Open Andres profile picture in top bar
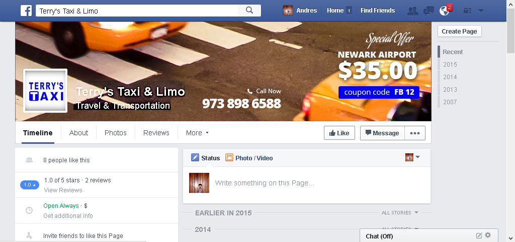 pos(288,11)
